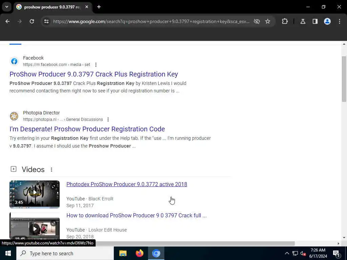Play the 3:45 video thumbnail
This screenshot has height=260, width=347.
35,194
